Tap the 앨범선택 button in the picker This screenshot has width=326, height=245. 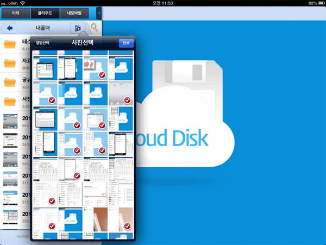pos(42,43)
